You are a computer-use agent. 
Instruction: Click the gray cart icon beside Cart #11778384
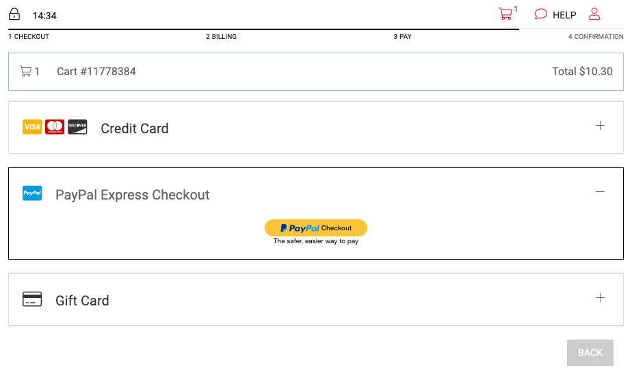point(25,71)
